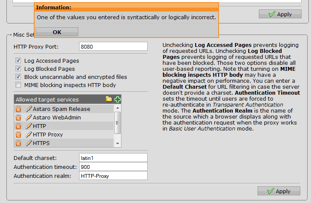Uncheck Log Blocked Pages
Viewport: 311px width, 203px height.
pyautogui.click(x=18, y=69)
